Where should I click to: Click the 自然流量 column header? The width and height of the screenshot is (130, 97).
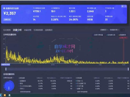tap(22, 78)
